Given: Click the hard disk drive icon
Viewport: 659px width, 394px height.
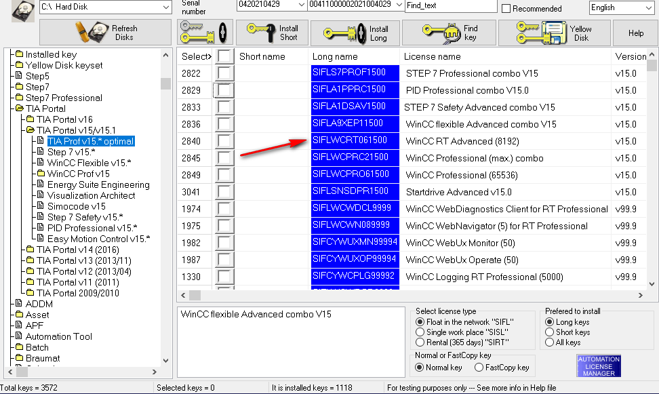Looking at the screenshot, I should [22, 11].
